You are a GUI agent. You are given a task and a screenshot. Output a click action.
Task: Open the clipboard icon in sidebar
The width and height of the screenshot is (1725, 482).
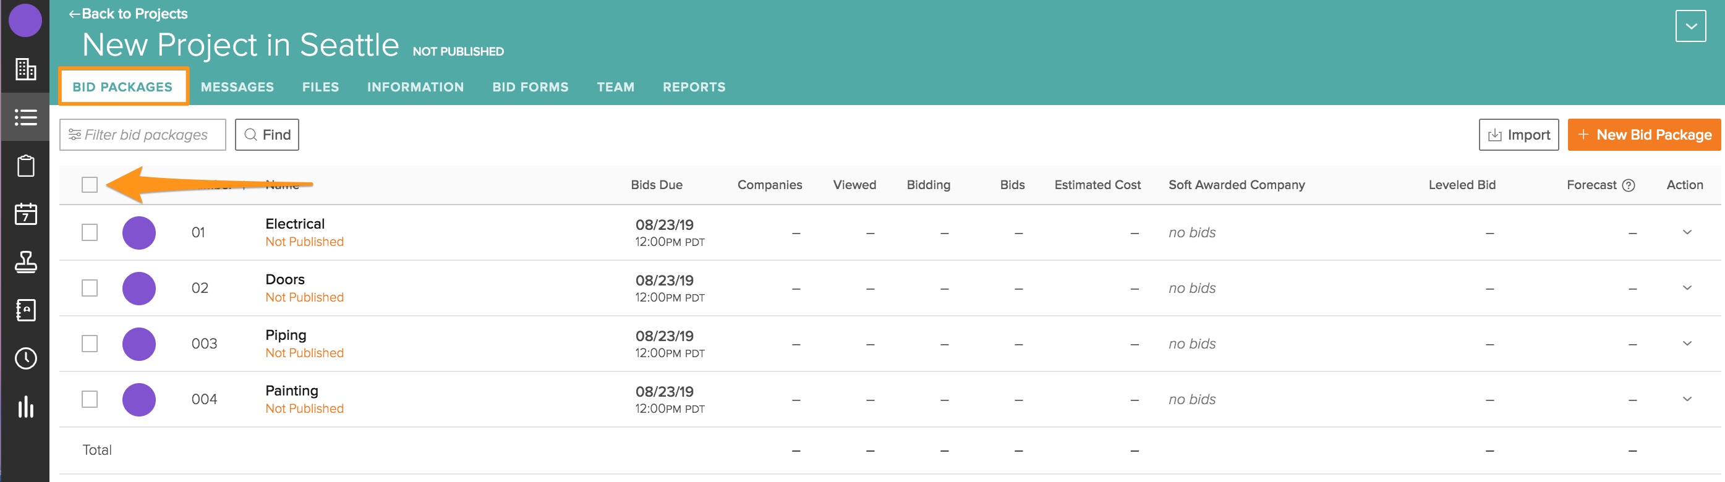(x=25, y=166)
